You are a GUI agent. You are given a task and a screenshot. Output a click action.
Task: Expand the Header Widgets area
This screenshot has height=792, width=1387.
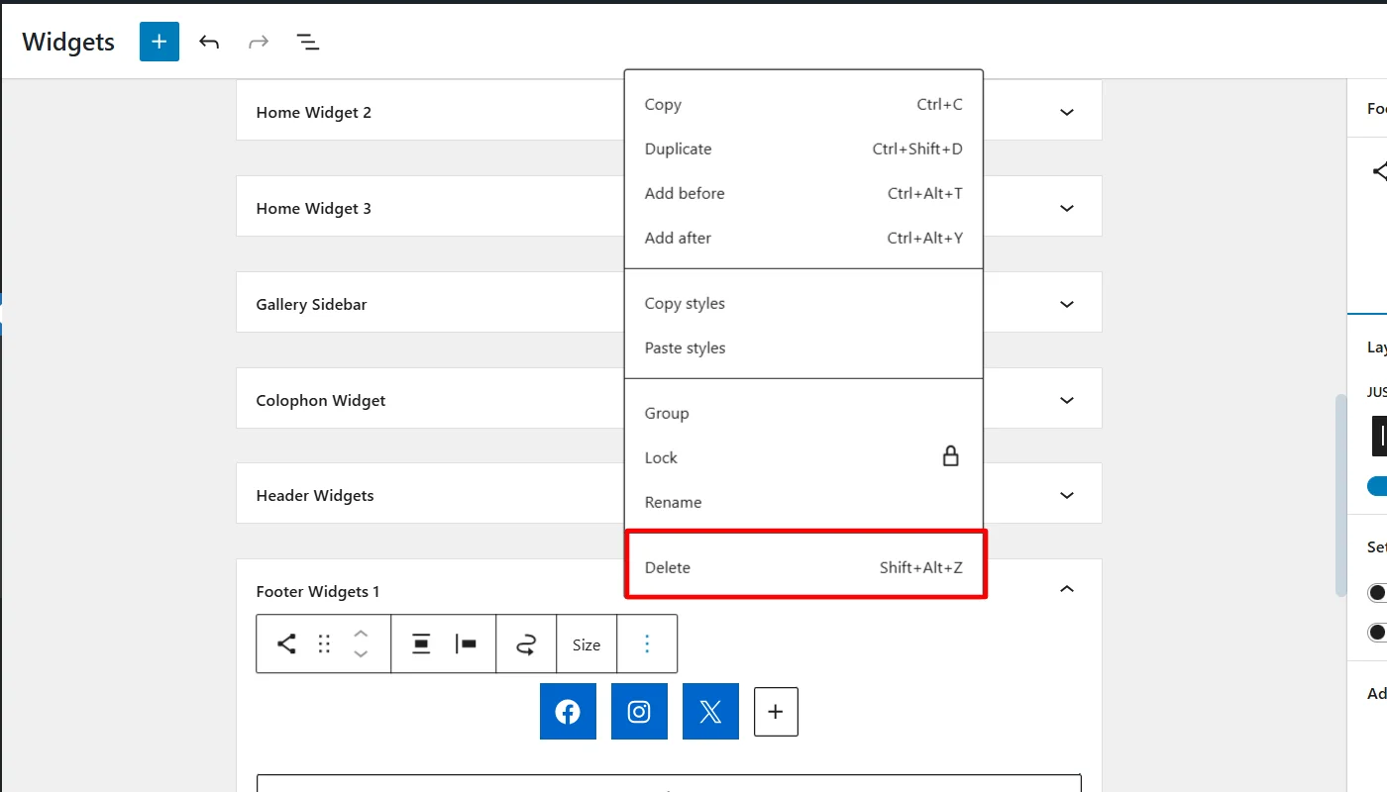(x=1067, y=495)
